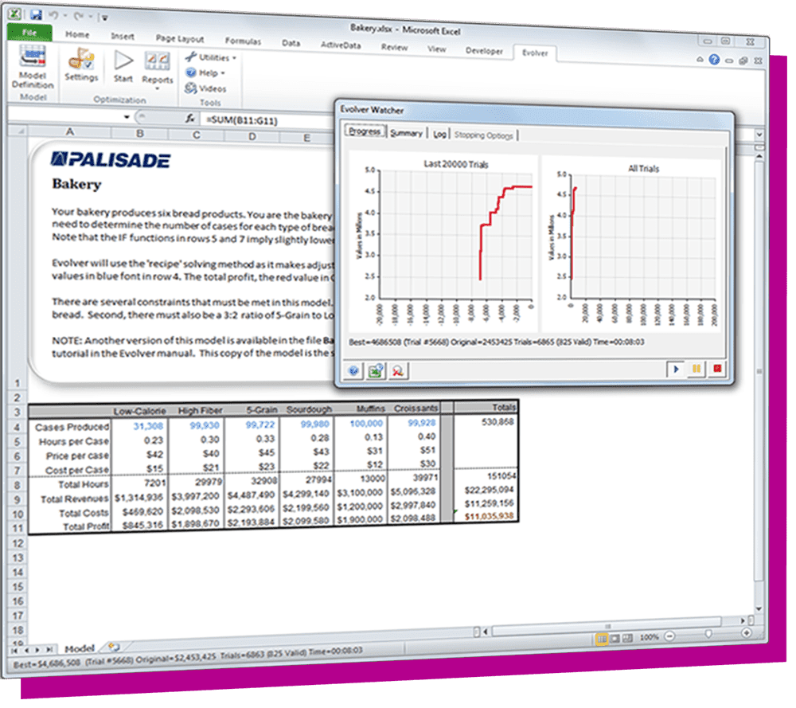Open the Name Box dropdown arrow

click(x=127, y=117)
